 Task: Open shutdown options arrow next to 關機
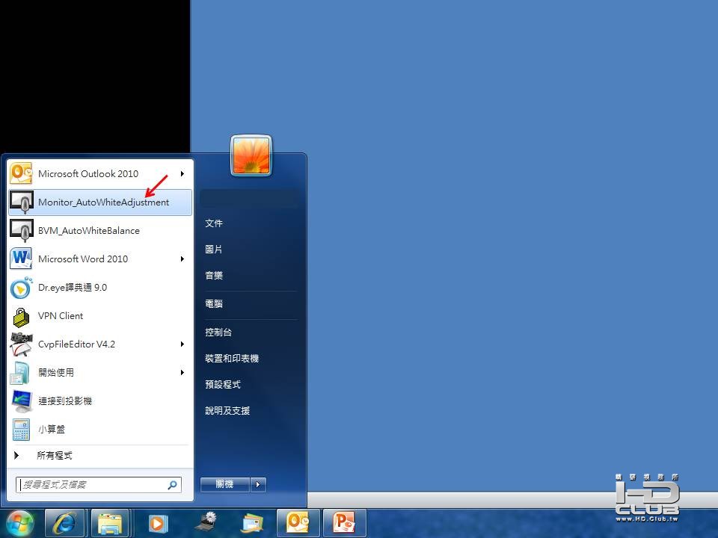[x=258, y=484]
